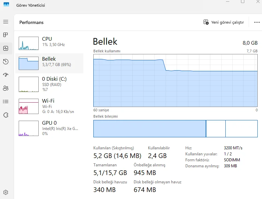Click the in-use segment of memory composition bar
This screenshot has width=262, height=199.
[x=150, y=129]
